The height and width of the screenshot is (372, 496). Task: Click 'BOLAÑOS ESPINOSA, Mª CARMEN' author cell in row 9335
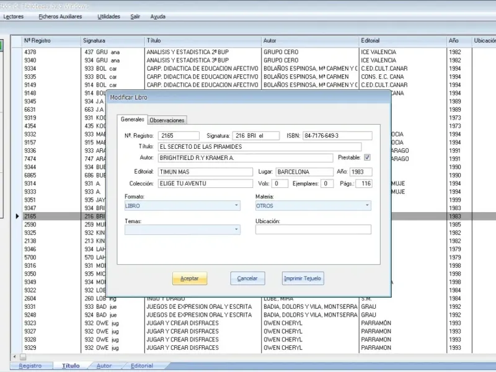coord(306,76)
